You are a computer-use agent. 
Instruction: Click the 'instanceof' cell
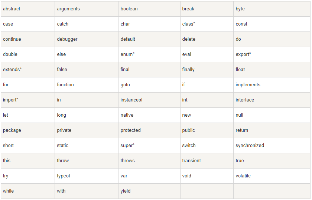131,100
